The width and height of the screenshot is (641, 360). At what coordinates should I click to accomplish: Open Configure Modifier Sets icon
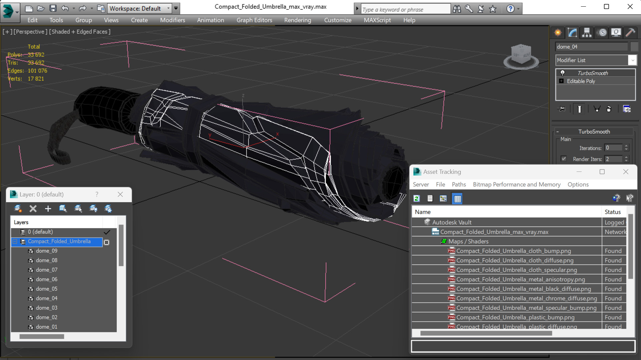point(627,109)
